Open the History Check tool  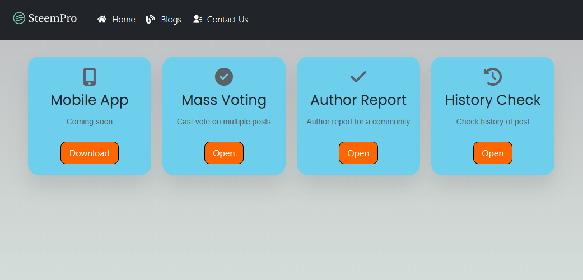(x=493, y=153)
